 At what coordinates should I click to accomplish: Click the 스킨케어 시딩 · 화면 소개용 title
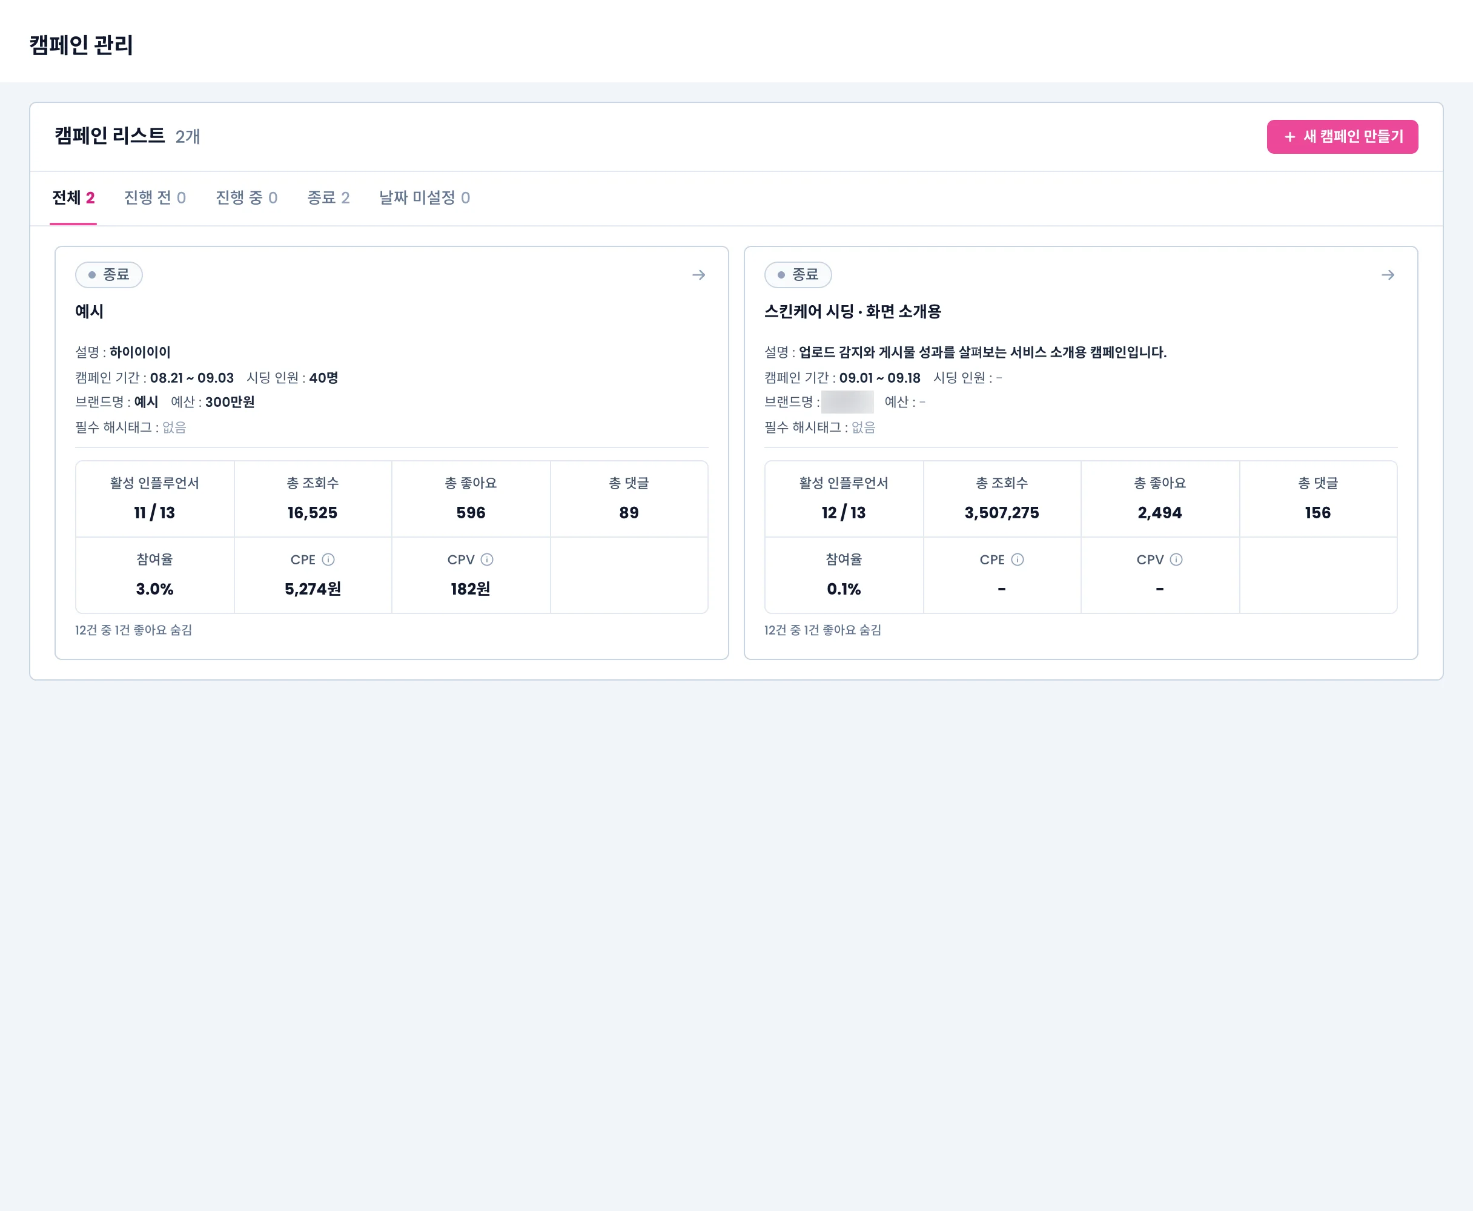[853, 311]
